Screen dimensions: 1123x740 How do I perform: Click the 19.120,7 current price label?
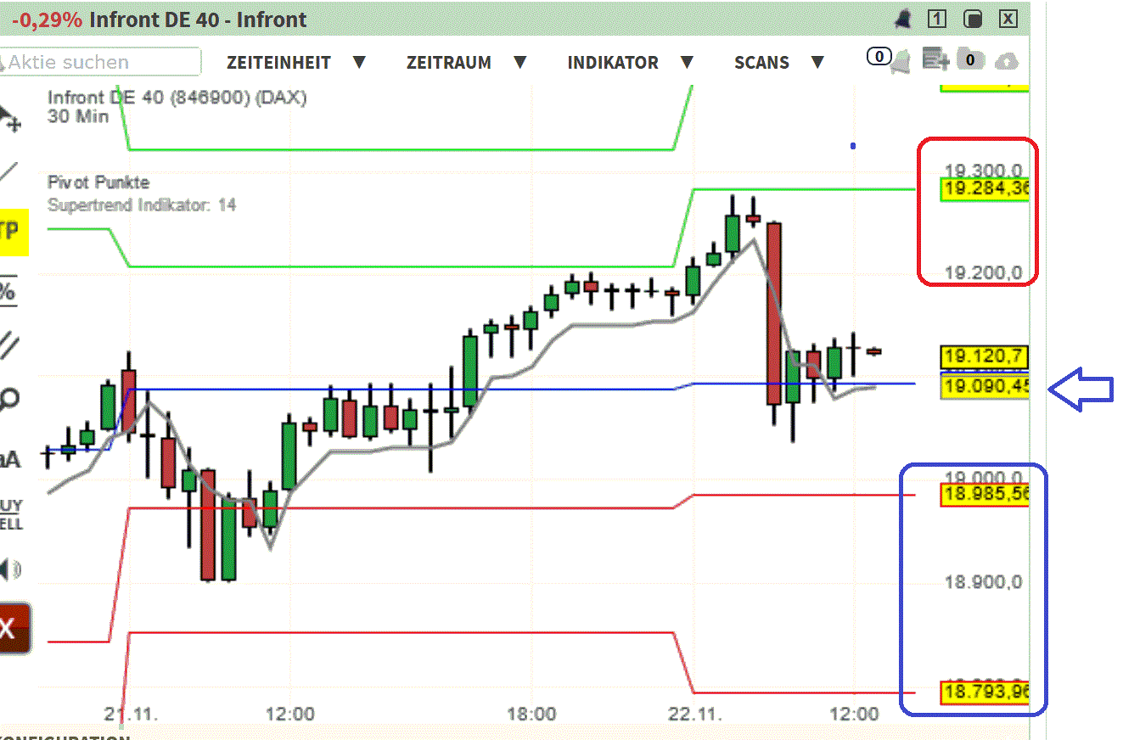[985, 357]
